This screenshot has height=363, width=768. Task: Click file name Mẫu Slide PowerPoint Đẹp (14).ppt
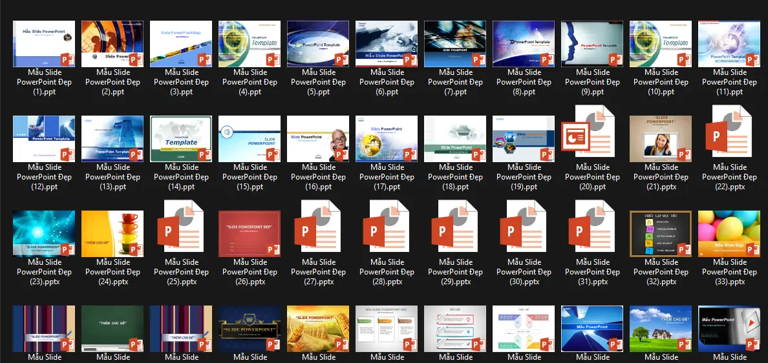181,177
